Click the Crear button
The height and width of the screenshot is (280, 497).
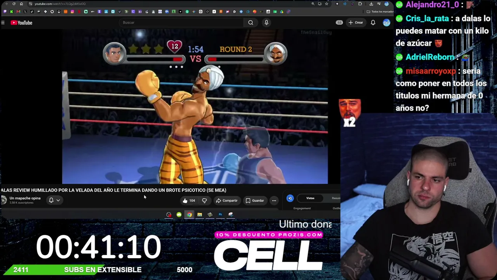click(356, 23)
